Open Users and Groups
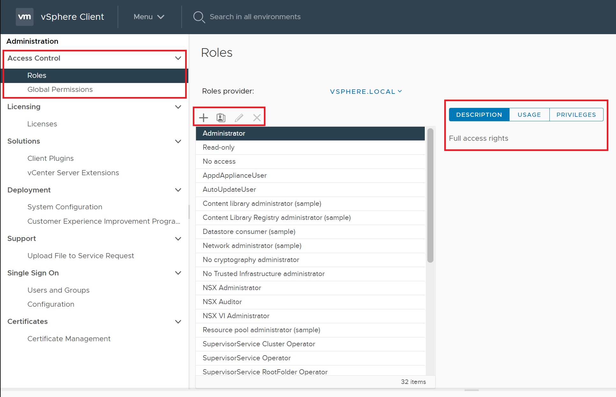The image size is (616, 397). click(x=58, y=290)
